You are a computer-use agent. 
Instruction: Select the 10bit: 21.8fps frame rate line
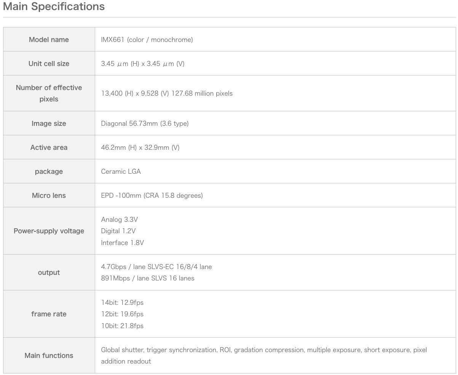point(122,326)
